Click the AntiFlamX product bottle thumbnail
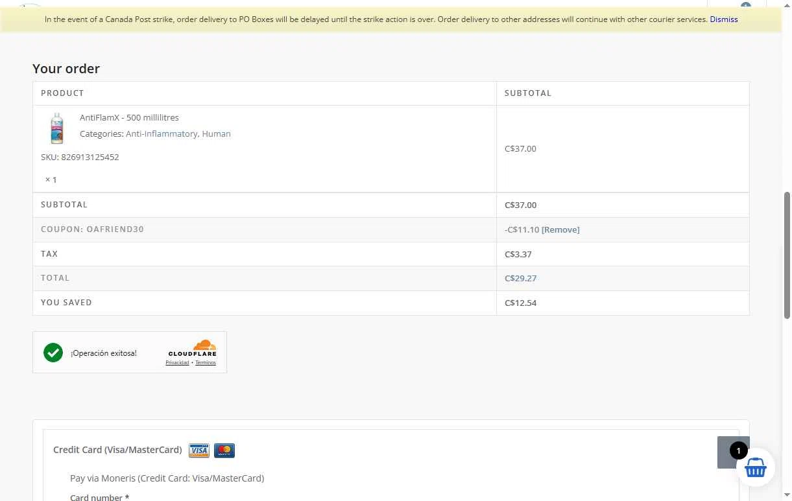The width and height of the screenshot is (792, 501). [x=56, y=128]
